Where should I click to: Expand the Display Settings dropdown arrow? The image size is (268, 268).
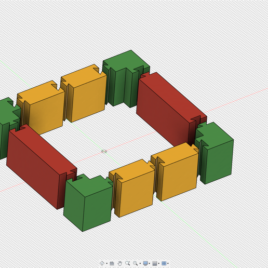tap(149, 263)
